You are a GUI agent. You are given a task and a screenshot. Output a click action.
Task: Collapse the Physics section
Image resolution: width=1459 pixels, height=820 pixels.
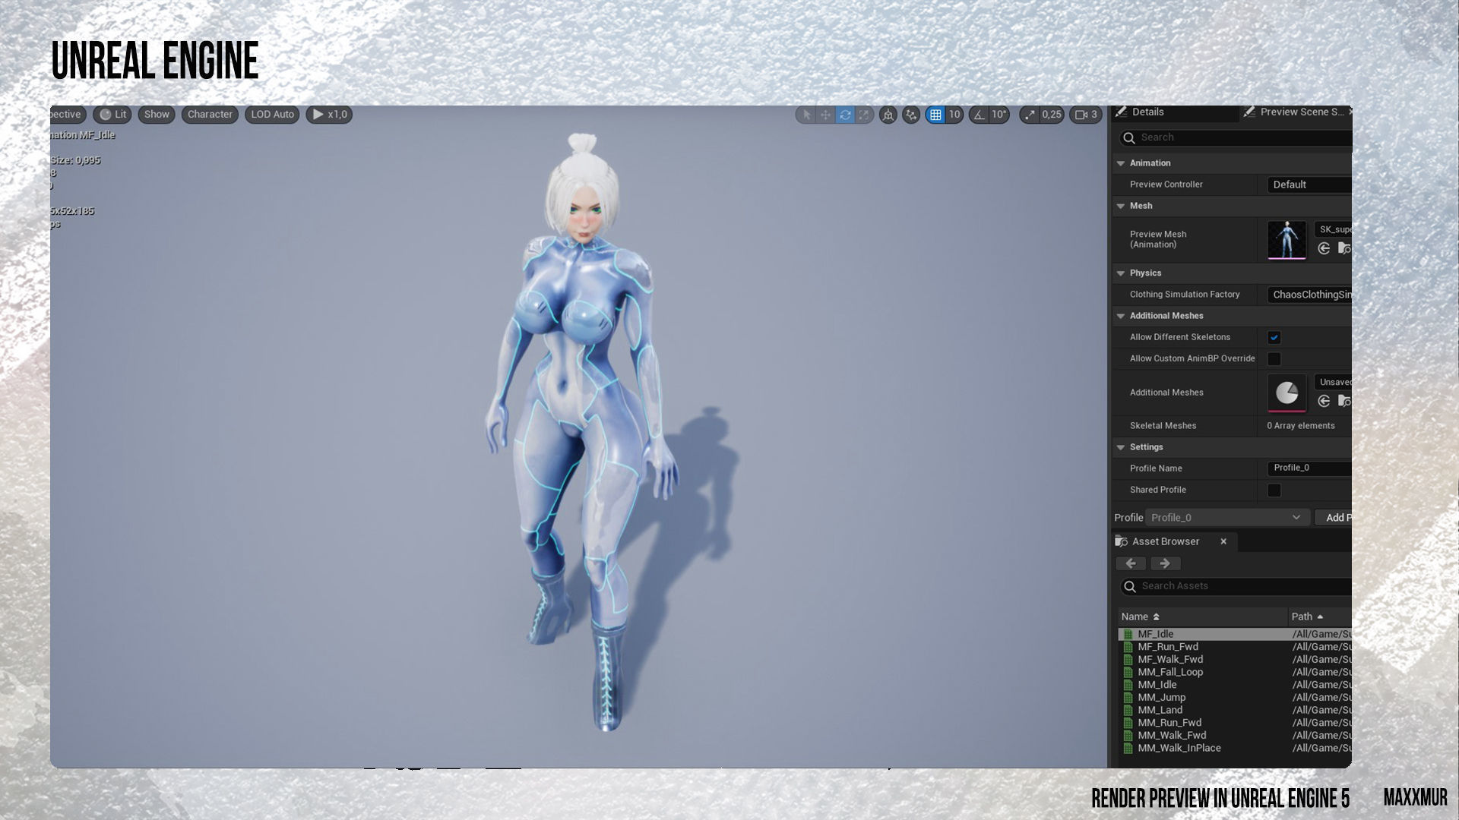coord(1121,273)
